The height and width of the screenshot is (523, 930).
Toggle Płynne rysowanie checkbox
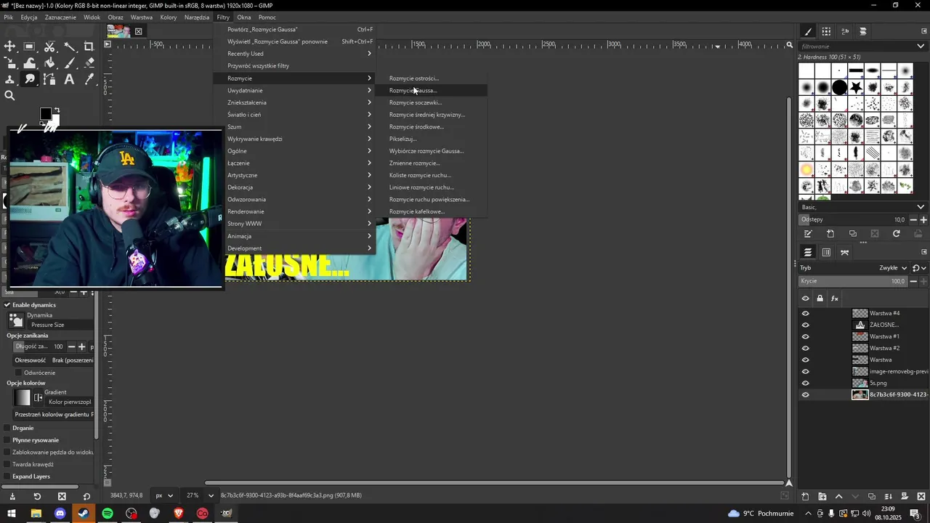(7, 440)
